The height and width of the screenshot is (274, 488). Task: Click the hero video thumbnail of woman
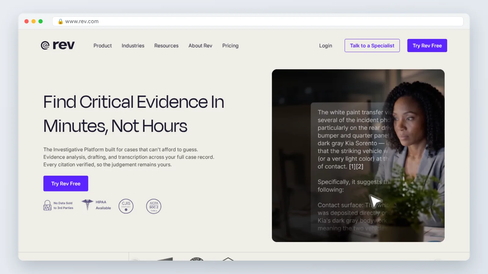point(358,156)
